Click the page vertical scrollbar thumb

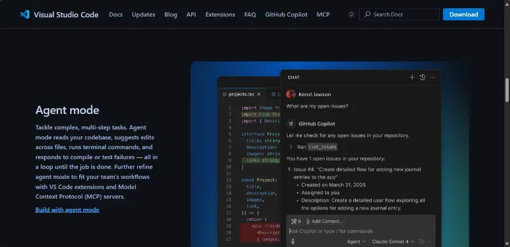[507, 90]
